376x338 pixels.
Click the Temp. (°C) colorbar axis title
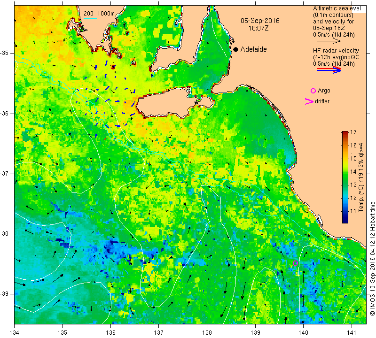click(360, 177)
